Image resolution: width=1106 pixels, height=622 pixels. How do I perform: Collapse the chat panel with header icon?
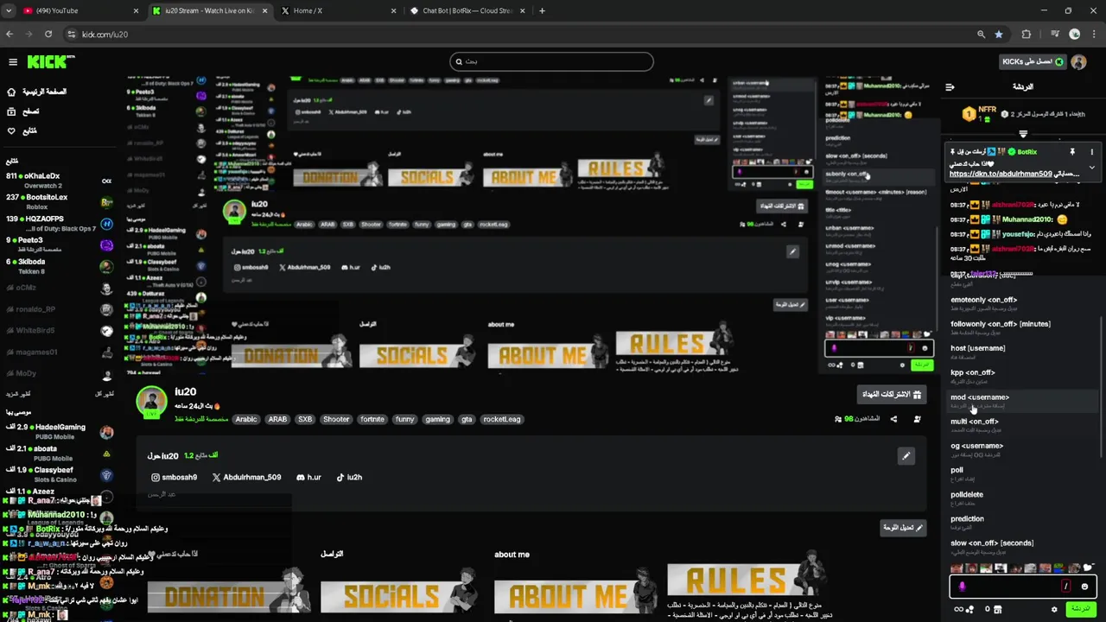[x=950, y=87]
